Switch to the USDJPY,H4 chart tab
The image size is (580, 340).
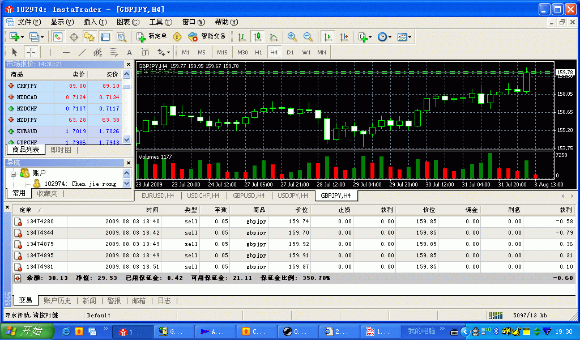293,195
